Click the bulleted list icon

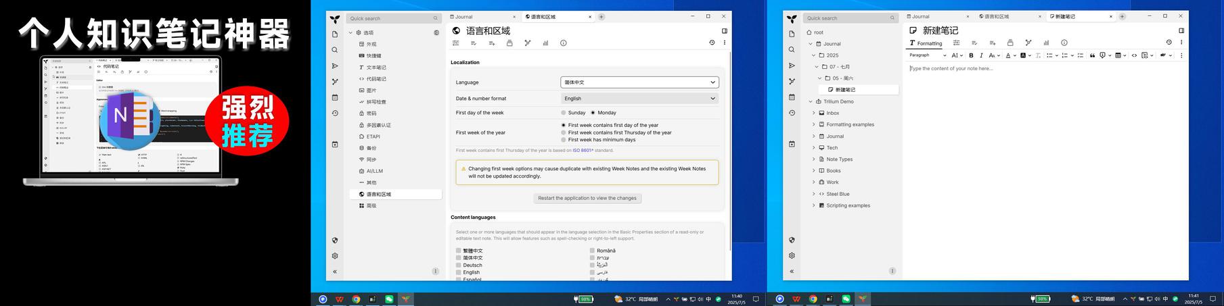pos(1049,55)
